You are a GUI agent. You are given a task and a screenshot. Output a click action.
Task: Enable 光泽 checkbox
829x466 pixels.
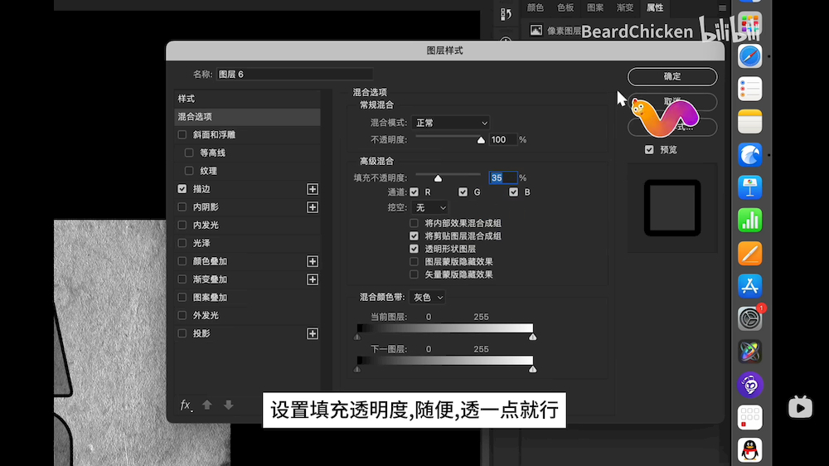coord(182,243)
